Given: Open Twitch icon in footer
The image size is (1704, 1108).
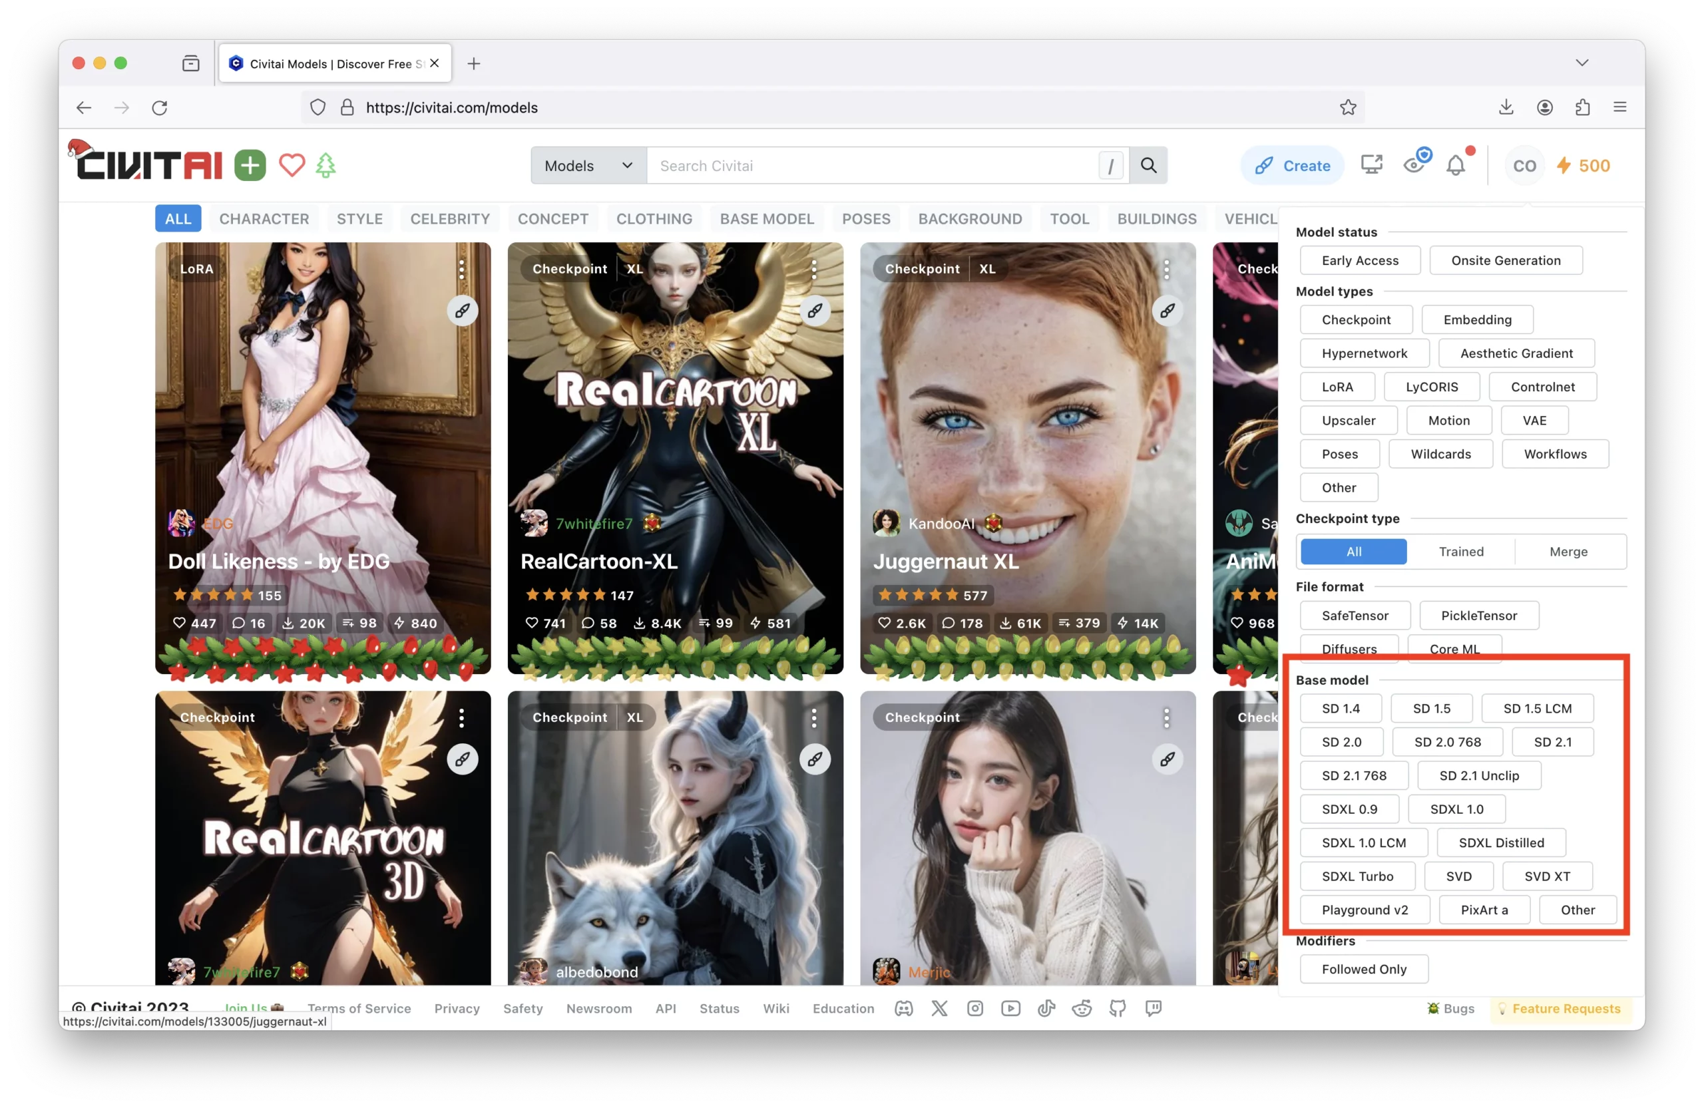Looking at the screenshot, I should tap(1154, 1008).
